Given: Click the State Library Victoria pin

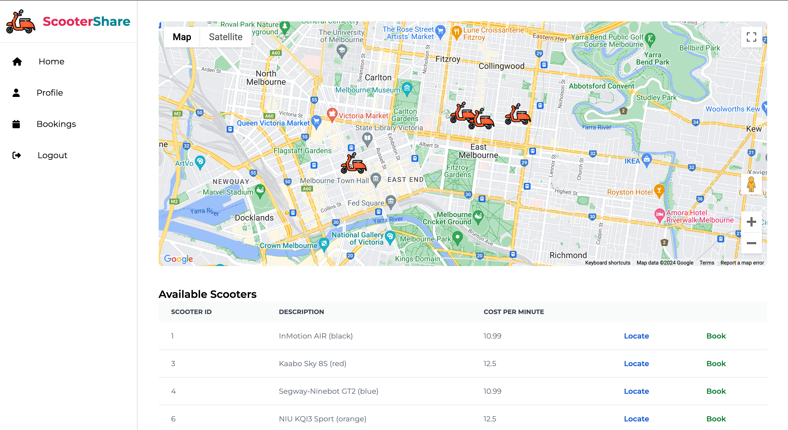Looking at the screenshot, I should [367, 139].
